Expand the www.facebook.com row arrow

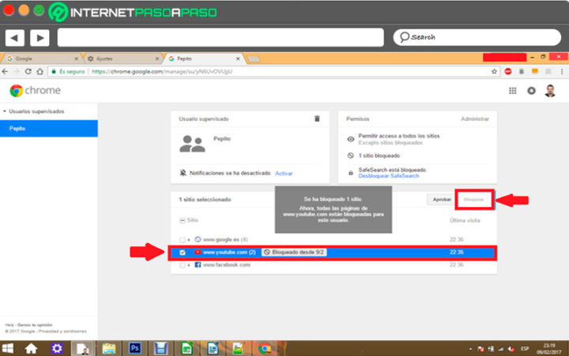coord(189,265)
